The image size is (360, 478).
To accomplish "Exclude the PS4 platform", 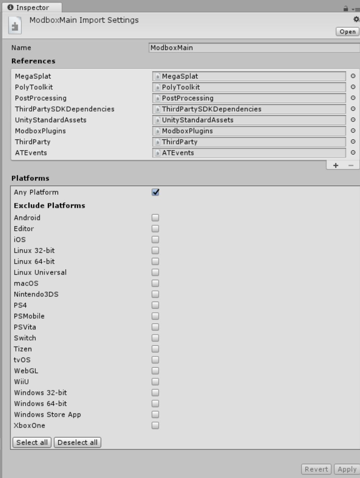I will (155, 305).
